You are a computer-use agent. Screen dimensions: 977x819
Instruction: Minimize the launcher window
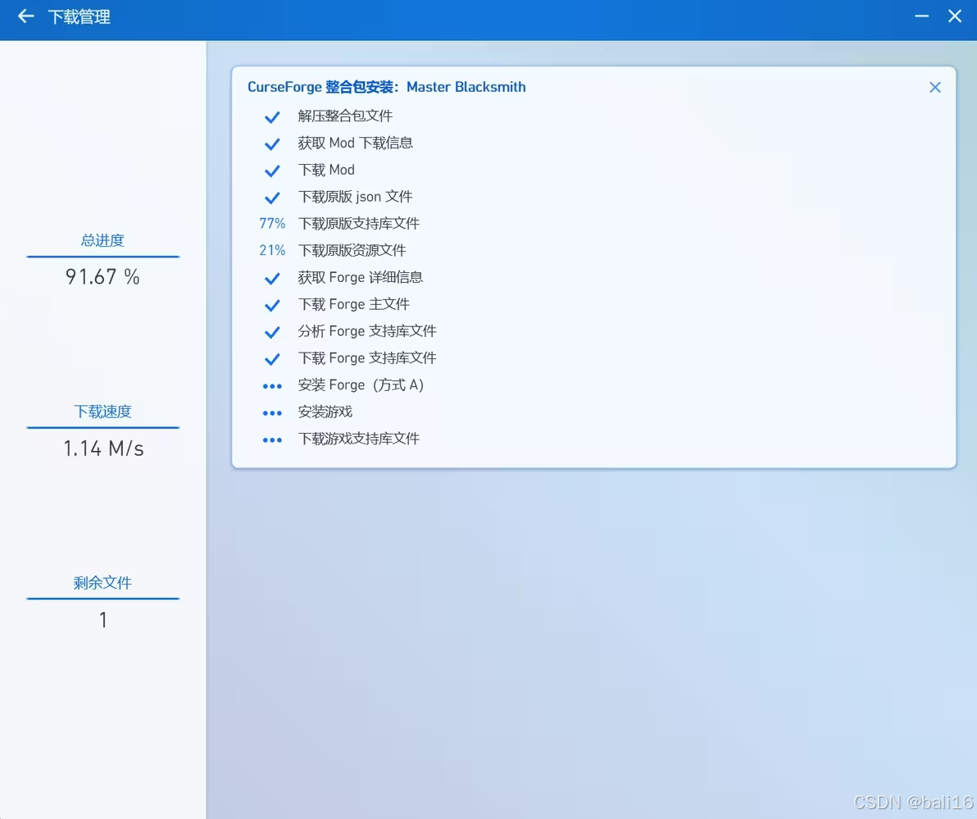pyautogui.click(x=921, y=16)
